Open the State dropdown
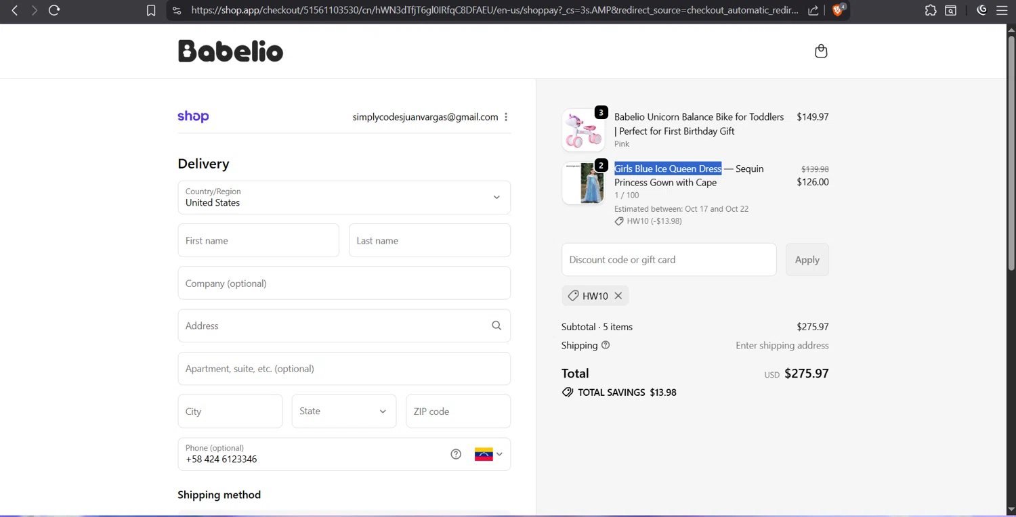Image resolution: width=1016 pixels, height=517 pixels. (x=344, y=411)
